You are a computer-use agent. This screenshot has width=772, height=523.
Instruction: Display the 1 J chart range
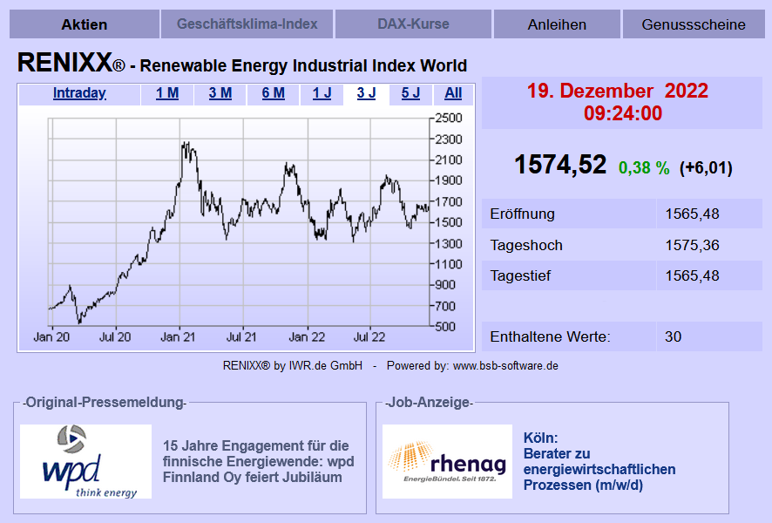point(322,93)
